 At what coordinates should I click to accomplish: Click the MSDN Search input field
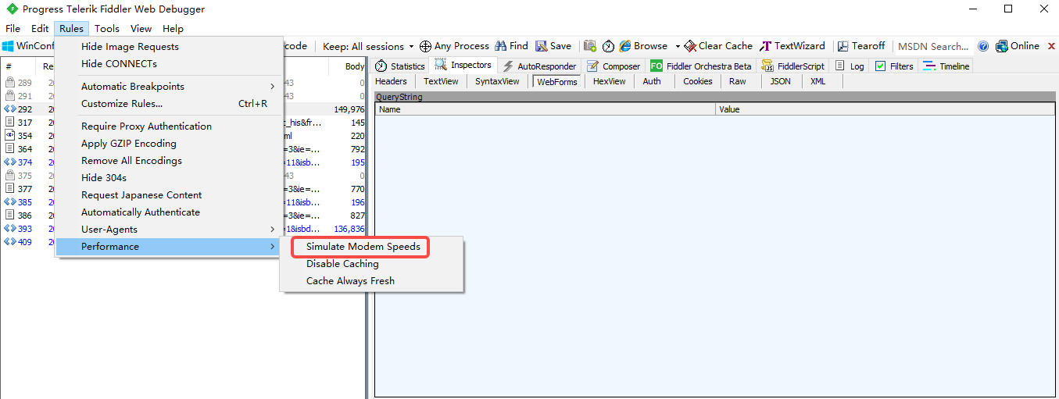(x=934, y=46)
